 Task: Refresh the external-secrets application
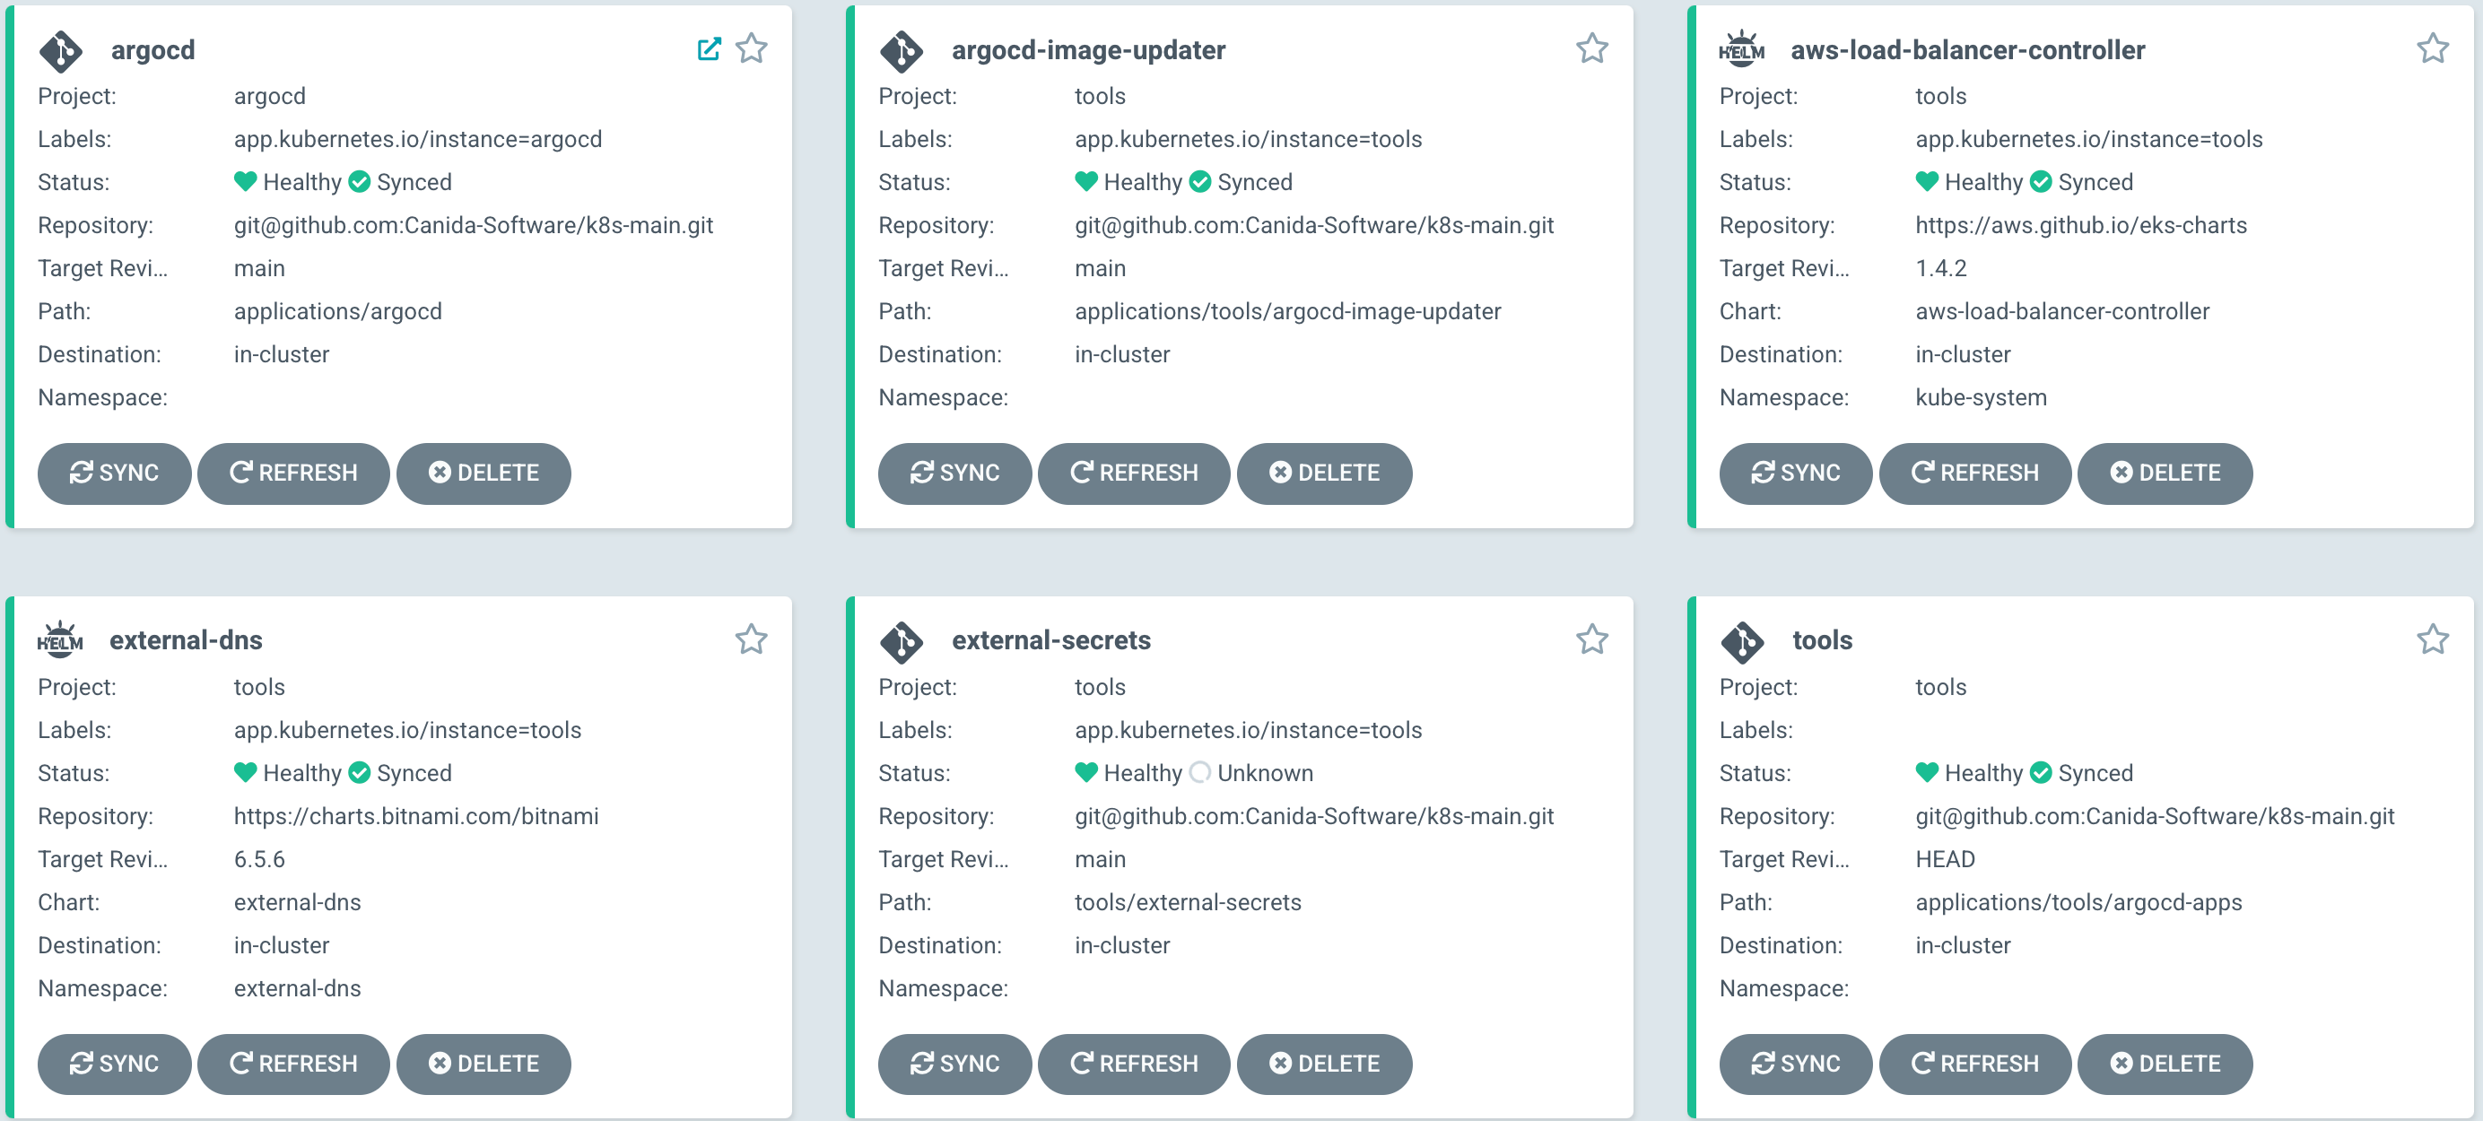[x=1134, y=1065]
